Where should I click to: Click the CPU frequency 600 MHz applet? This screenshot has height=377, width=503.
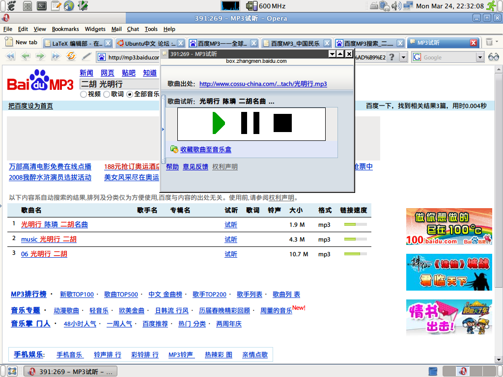coord(266,6)
